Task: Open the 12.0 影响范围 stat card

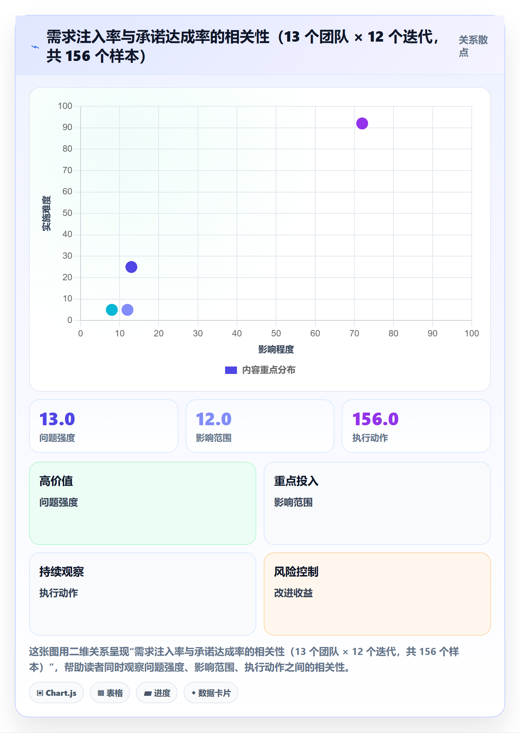Action: 260,426
